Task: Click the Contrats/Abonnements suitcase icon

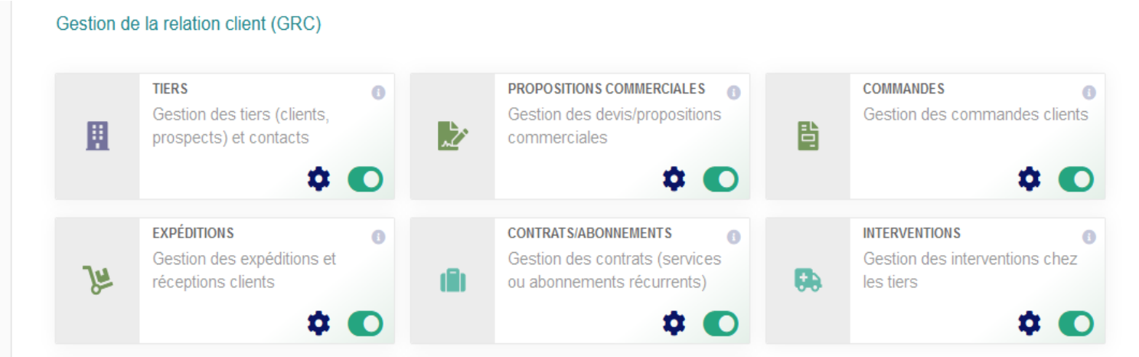Action: click(x=452, y=280)
